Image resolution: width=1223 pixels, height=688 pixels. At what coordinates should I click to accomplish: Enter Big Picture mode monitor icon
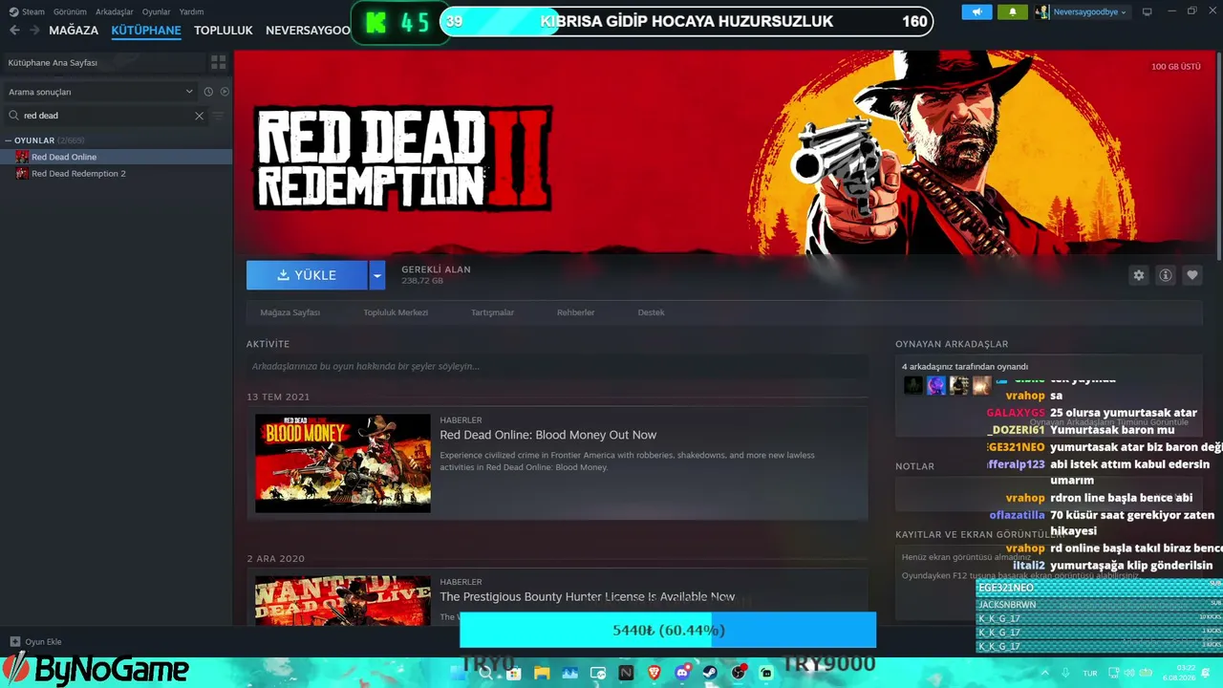pyautogui.click(x=1148, y=12)
